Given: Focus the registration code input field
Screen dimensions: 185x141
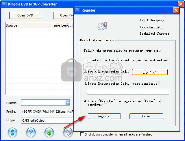Looking at the screenshot, I should (128, 92).
